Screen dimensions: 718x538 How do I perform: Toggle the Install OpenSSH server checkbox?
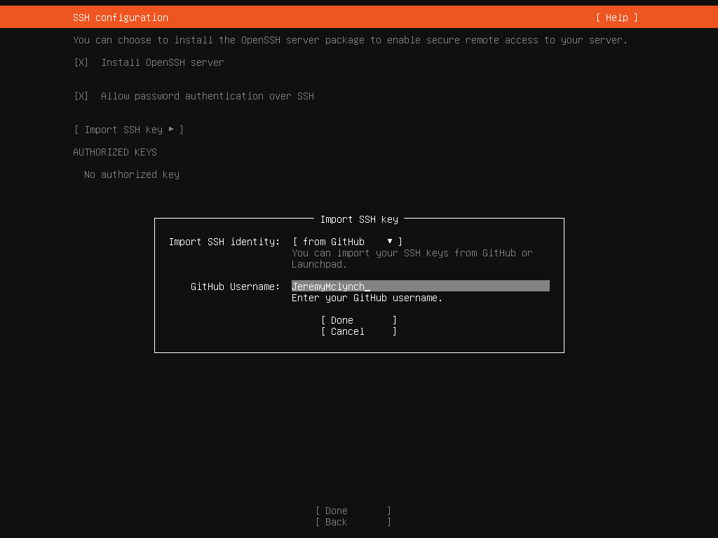click(81, 62)
